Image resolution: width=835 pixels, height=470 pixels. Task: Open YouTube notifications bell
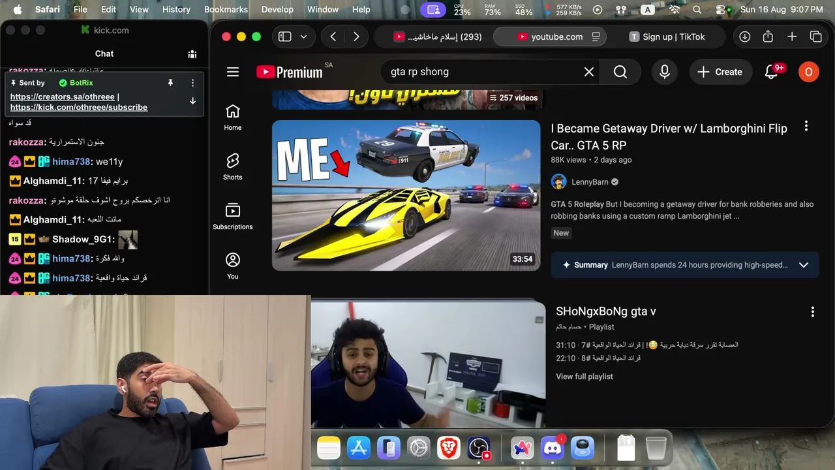772,72
